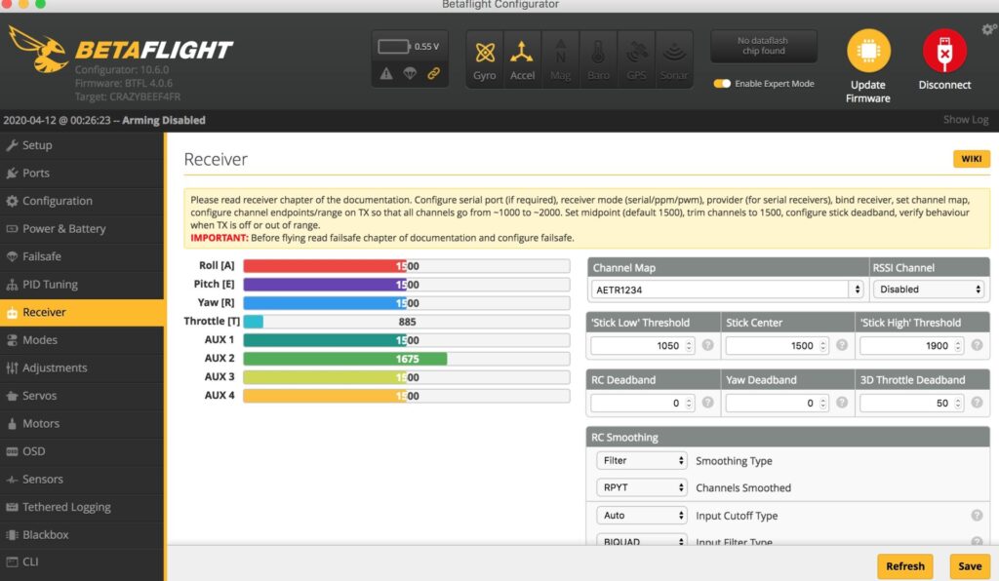Image resolution: width=999 pixels, height=581 pixels.
Task: Open the Ports tab
Action: point(82,174)
